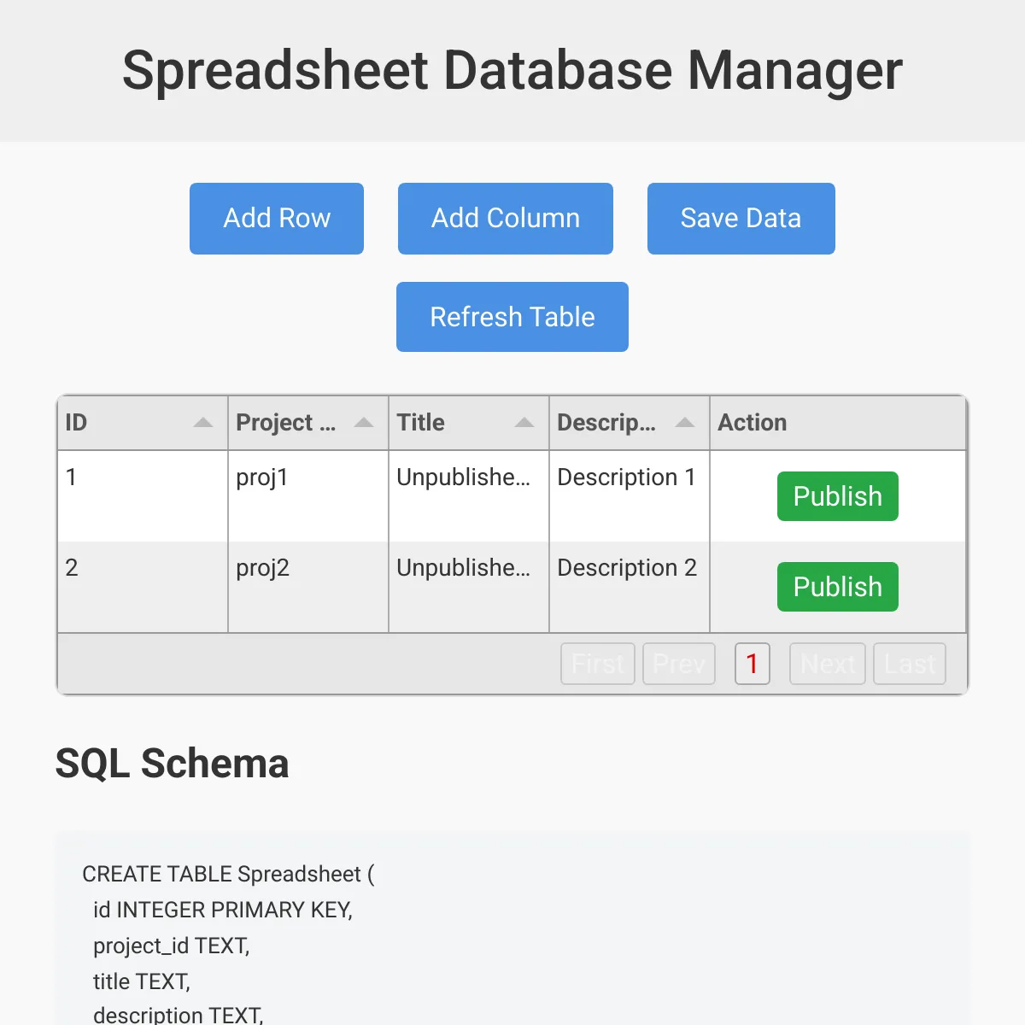This screenshot has width=1025, height=1025.
Task: Click the First page pagination control
Action: pyautogui.click(x=597, y=664)
